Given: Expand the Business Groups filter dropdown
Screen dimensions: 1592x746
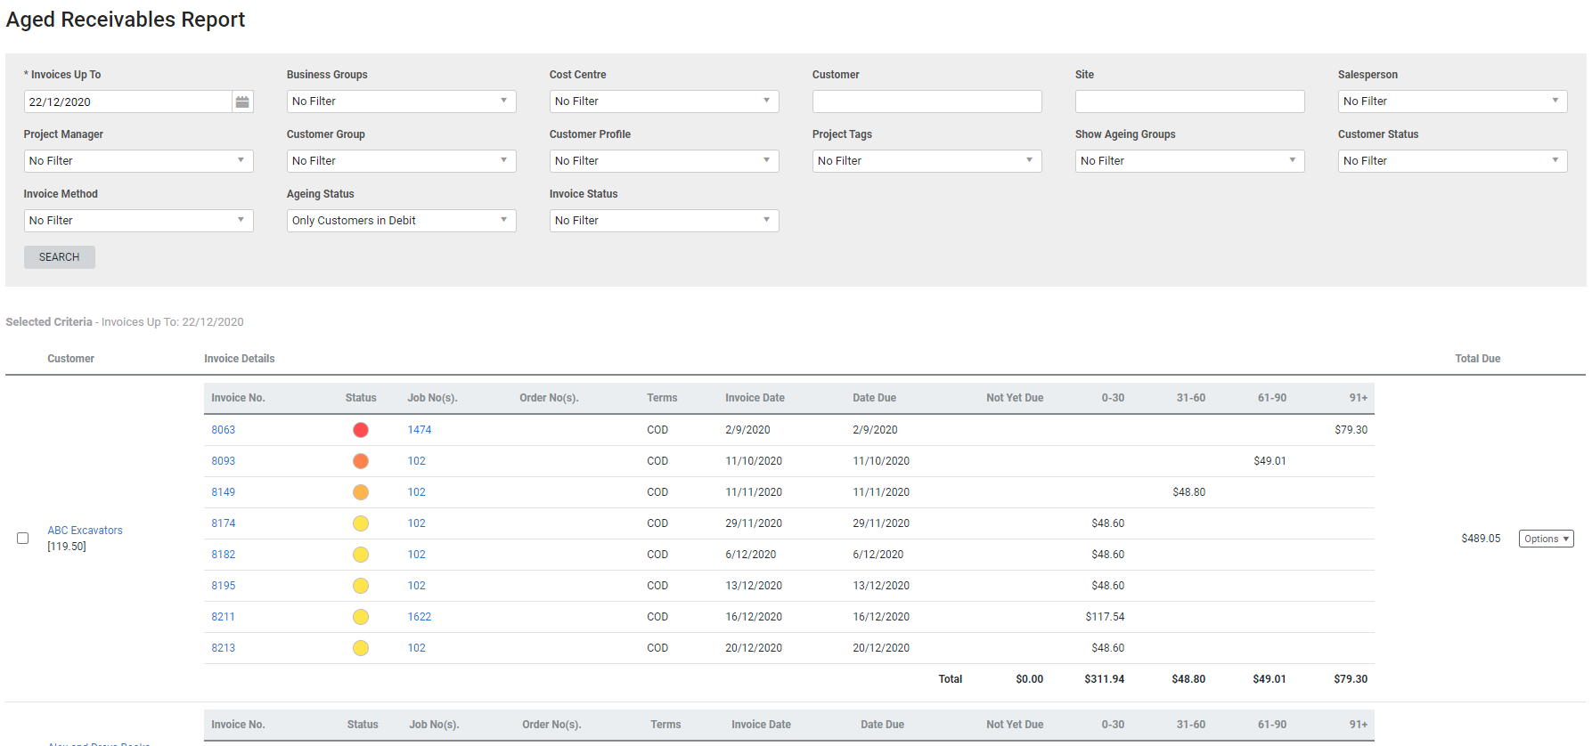Looking at the screenshot, I should click(x=401, y=101).
